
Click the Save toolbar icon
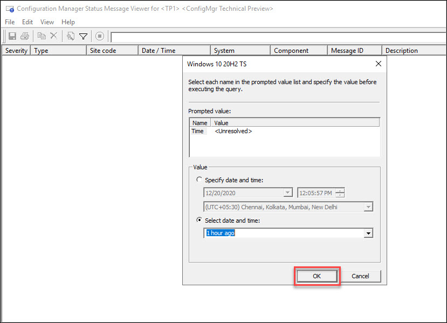(x=12, y=36)
